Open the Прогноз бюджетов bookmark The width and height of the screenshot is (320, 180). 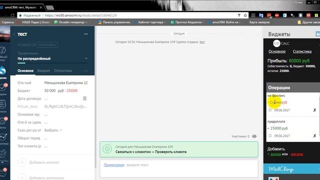click(186, 22)
